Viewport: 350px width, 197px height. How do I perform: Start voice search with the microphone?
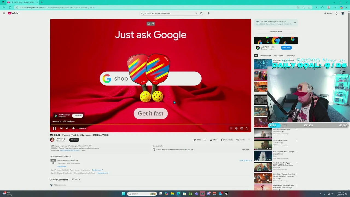click(209, 13)
